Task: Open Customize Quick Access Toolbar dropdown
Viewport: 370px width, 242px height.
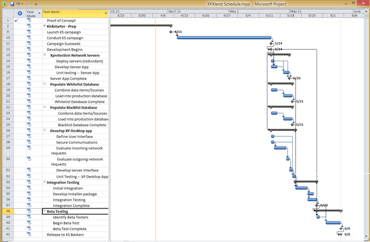Action: tap(35, 4)
